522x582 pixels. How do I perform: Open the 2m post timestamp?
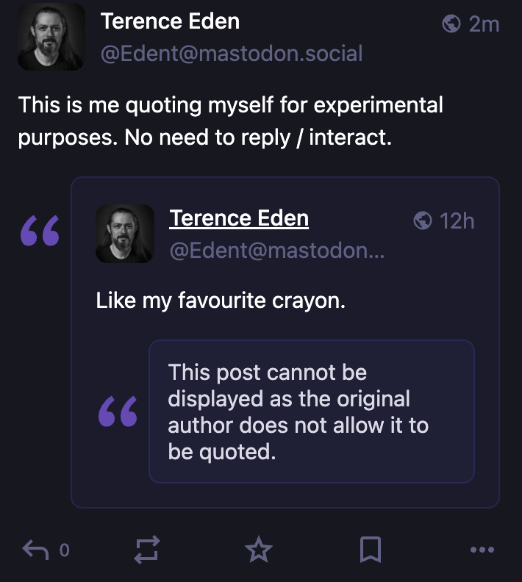[x=484, y=24]
